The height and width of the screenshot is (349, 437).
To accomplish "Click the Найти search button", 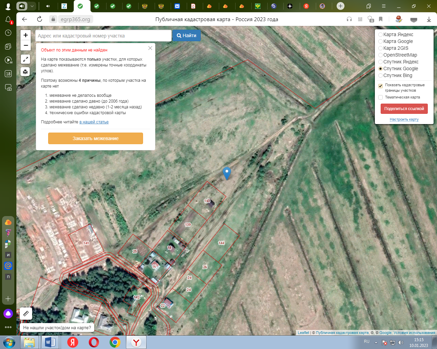I will [186, 35].
